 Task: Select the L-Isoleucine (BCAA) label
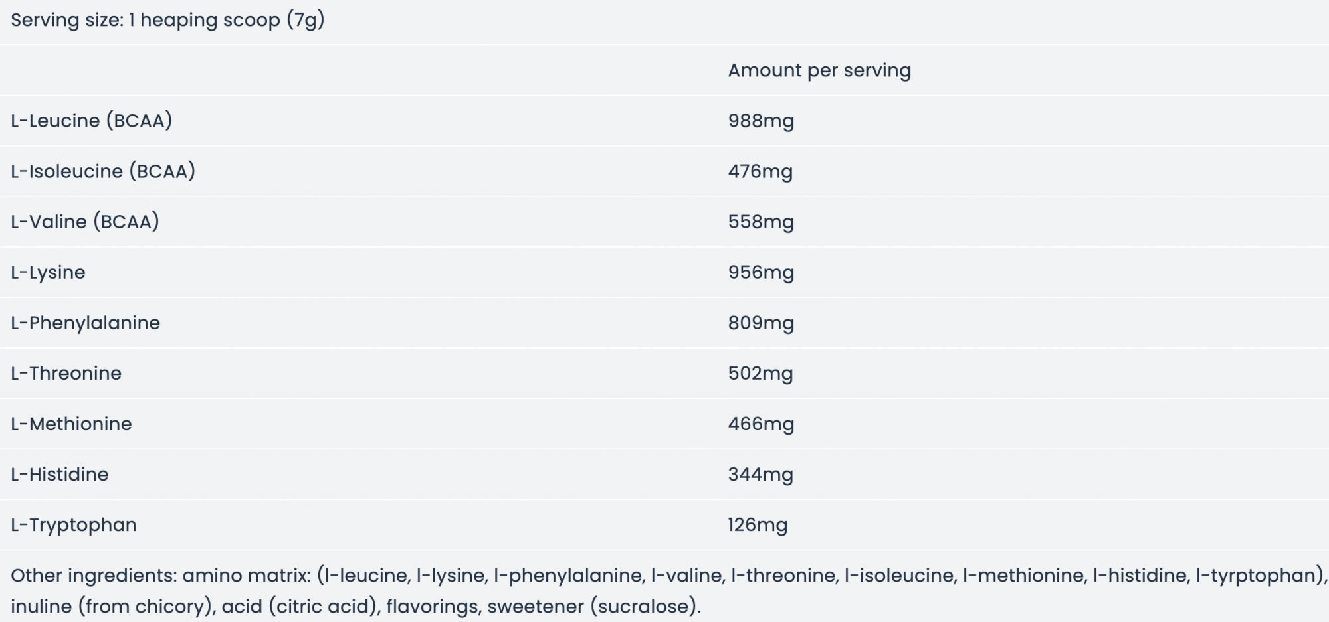pos(103,171)
